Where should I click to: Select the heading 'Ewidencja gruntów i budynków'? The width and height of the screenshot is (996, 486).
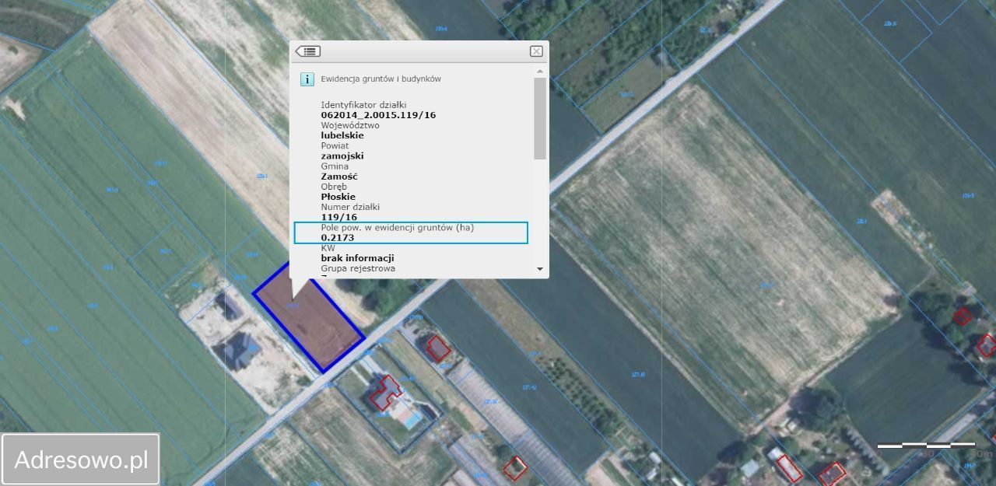tap(381, 79)
